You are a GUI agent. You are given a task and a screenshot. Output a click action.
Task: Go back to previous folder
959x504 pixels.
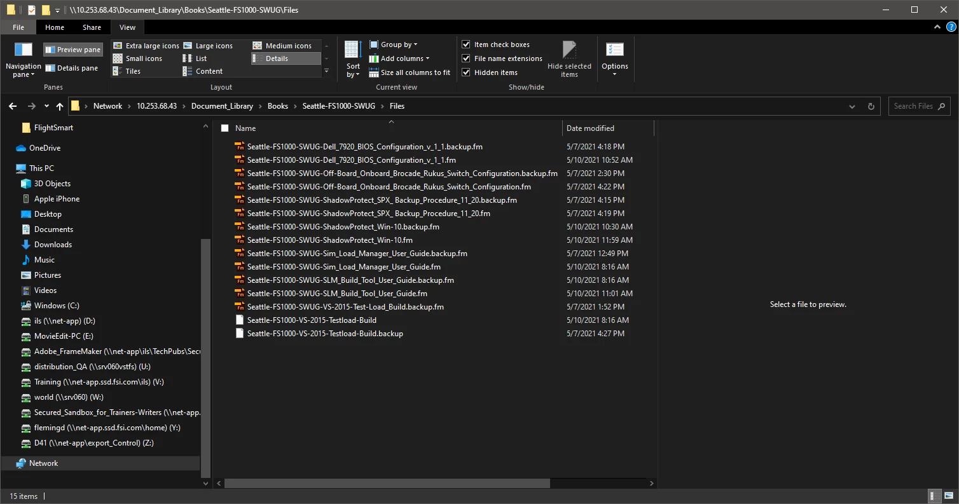point(13,106)
